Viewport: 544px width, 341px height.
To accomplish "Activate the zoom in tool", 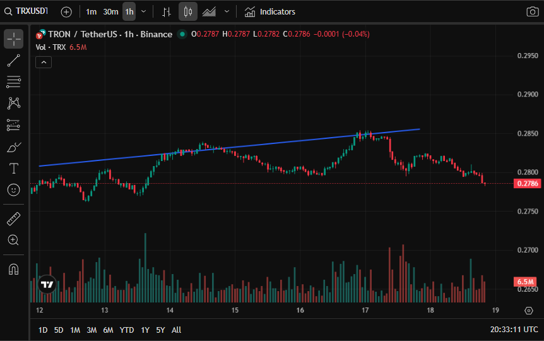I will (x=13, y=240).
